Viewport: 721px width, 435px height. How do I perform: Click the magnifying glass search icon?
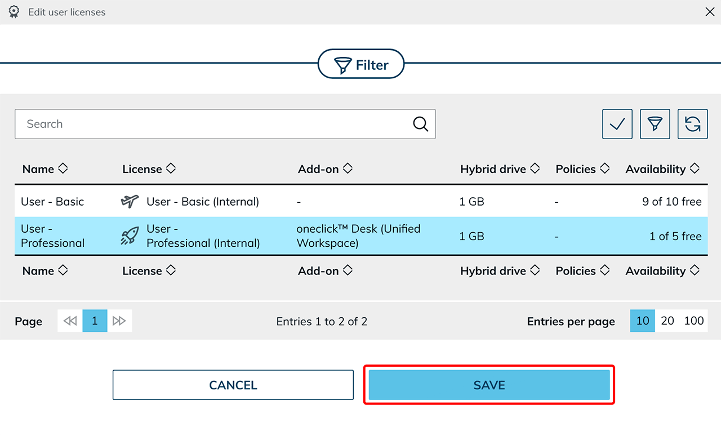point(420,124)
